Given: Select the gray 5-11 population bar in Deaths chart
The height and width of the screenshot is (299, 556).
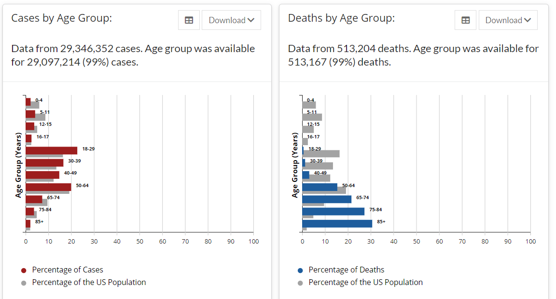Looking at the screenshot, I should 312,117.
